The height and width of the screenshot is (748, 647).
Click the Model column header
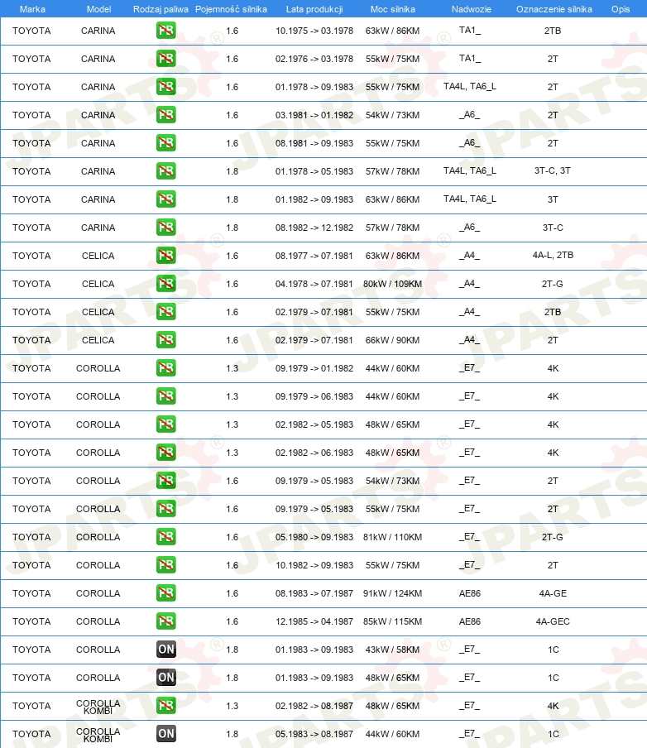coord(98,10)
